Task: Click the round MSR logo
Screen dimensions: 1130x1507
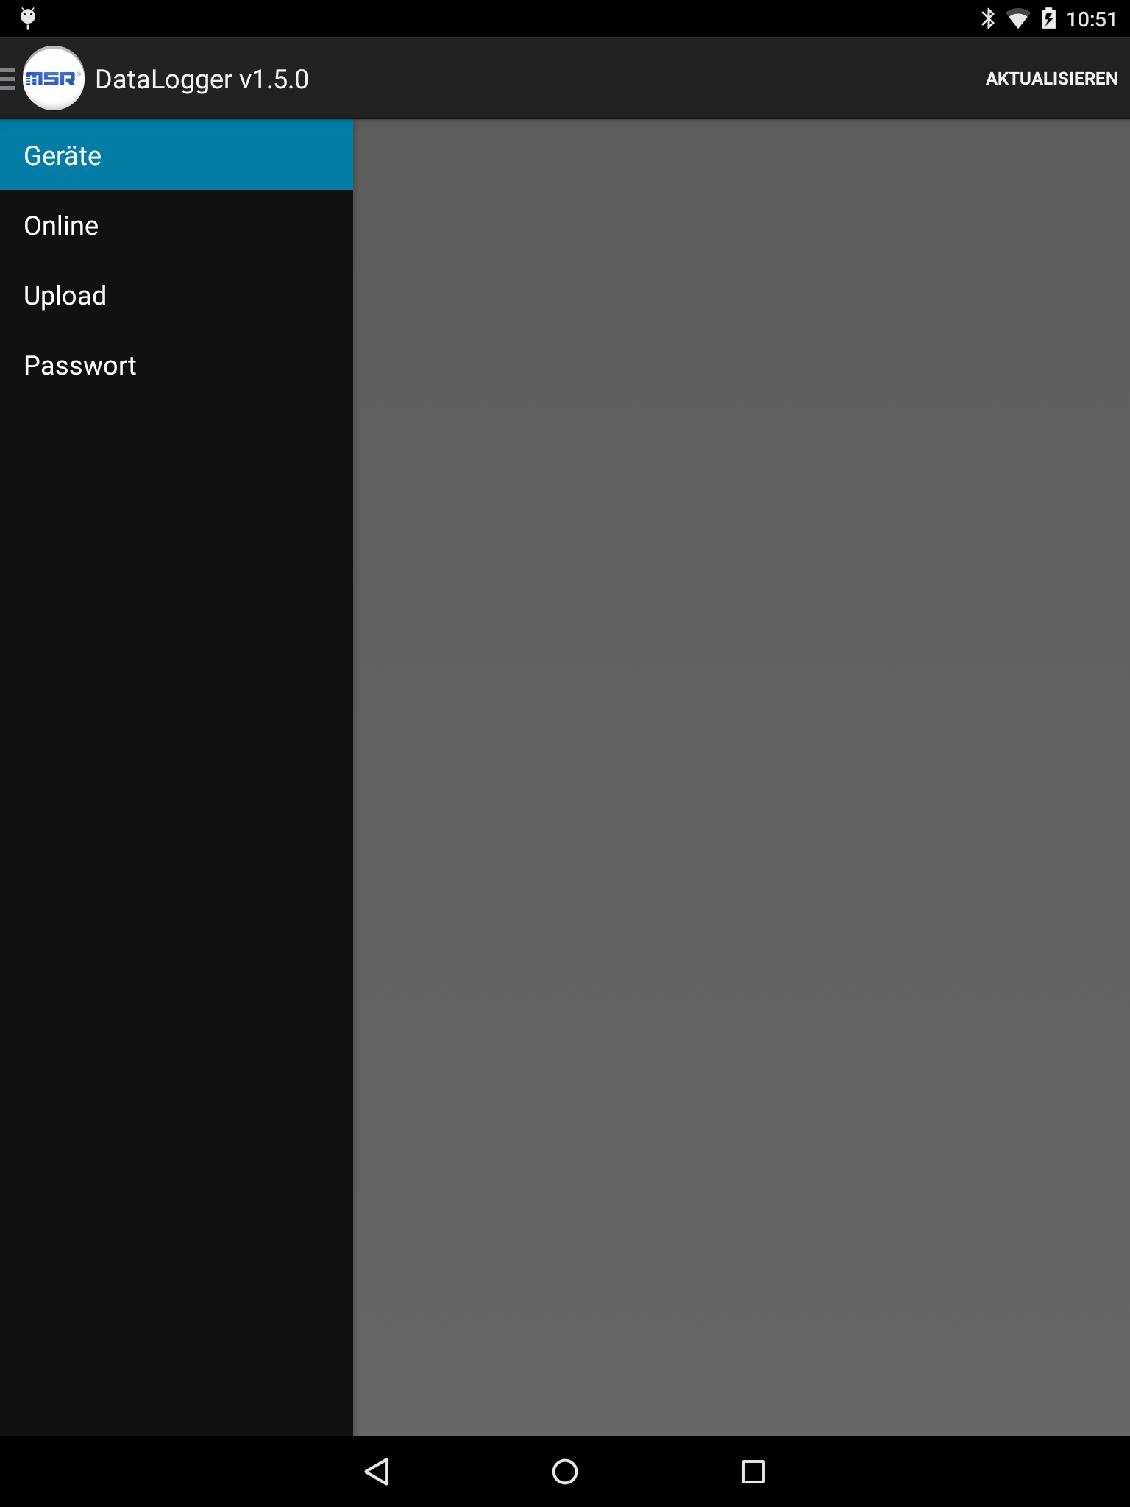Action: [54, 78]
